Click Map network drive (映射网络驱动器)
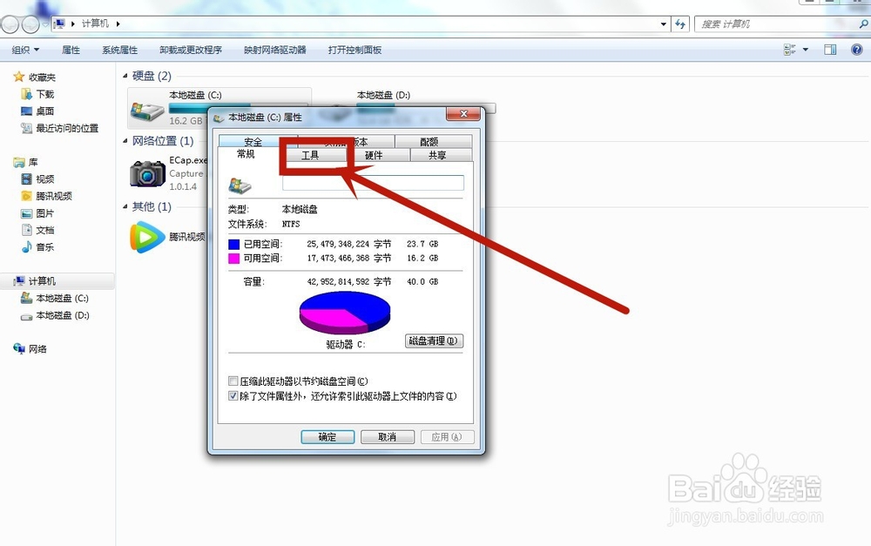871x546 pixels. click(275, 50)
